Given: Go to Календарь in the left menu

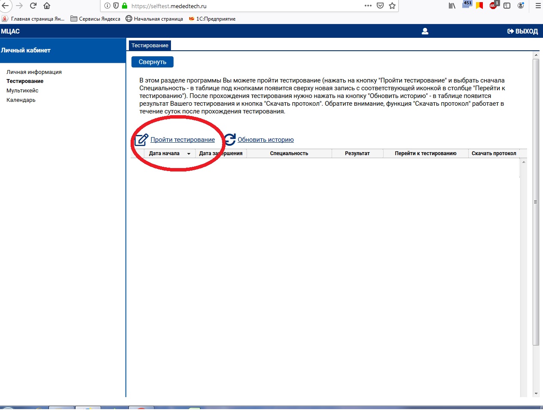Looking at the screenshot, I should click(21, 100).
